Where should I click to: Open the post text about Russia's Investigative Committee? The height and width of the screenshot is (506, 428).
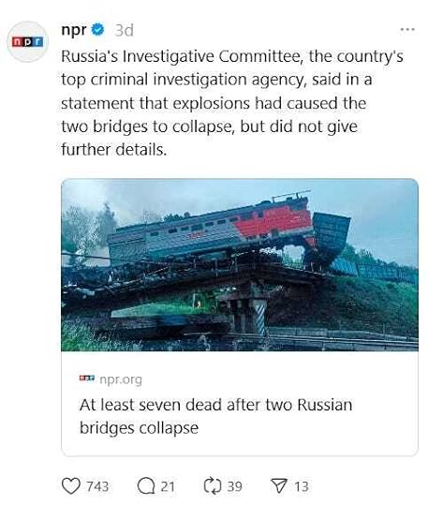click(232, 103)
